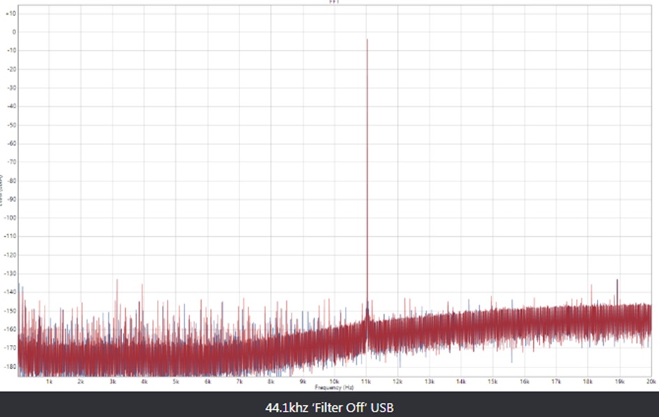Click the 20k label on the frequency axis

[x=651, y=381]
